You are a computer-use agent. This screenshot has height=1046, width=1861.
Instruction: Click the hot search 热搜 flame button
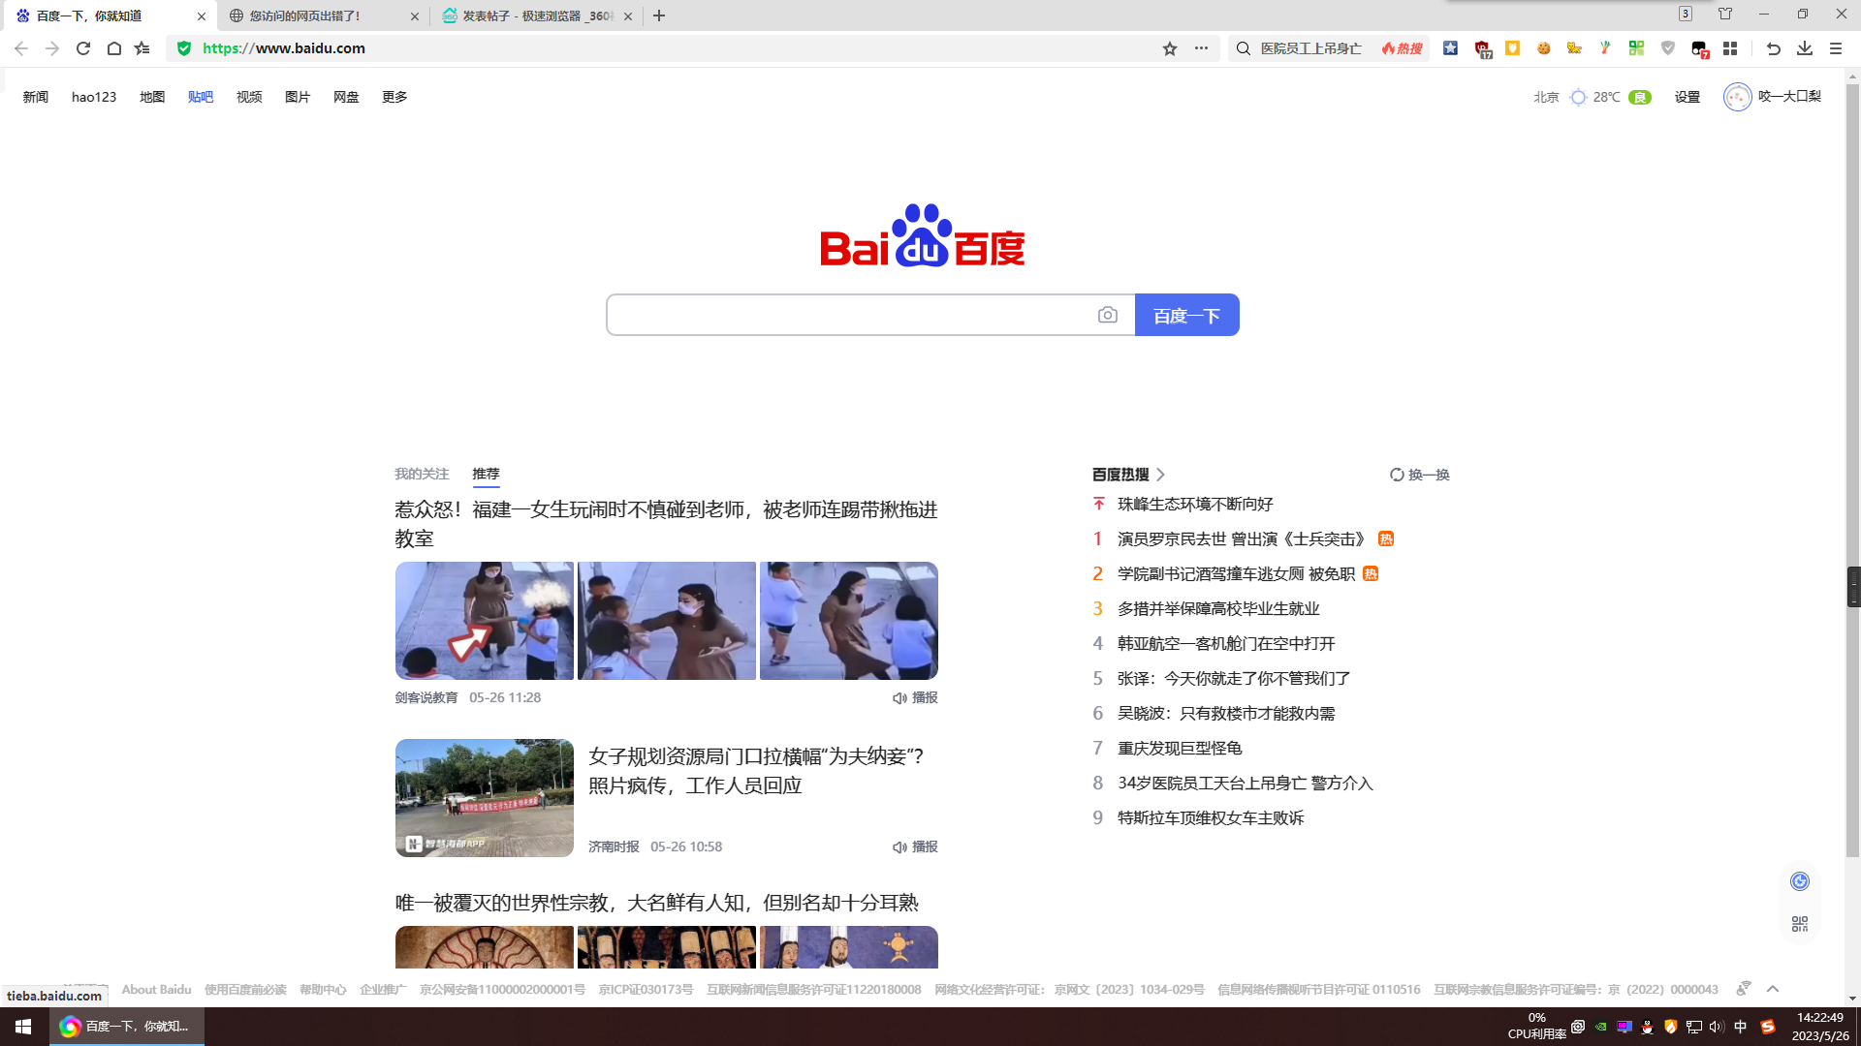(x=1402, y=48)
